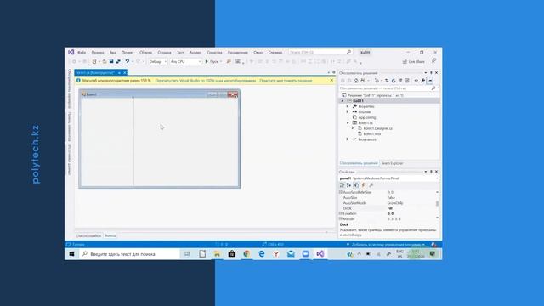
Task: Click the Windows taskbar search box
Action: [129, 254]
